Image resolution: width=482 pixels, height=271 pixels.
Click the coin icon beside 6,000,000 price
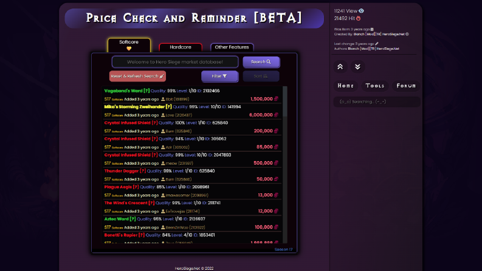tap(276, 115)
